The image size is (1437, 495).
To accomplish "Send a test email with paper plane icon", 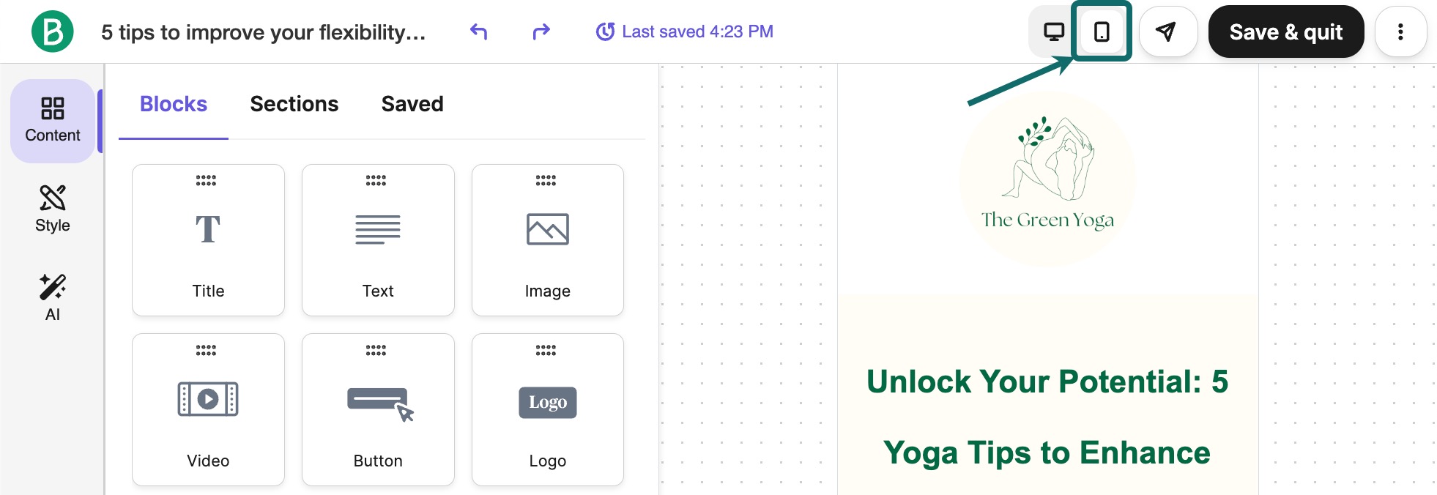I will [1167, 32].
